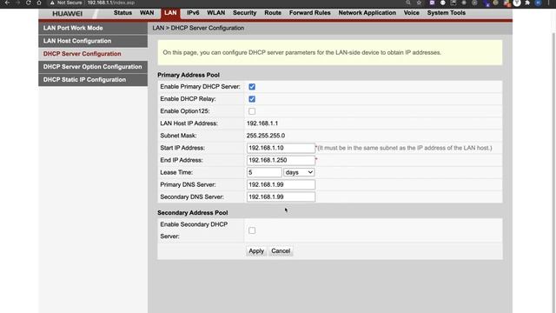Click the Lease Time number field
This screenshot has width=556, height=313.
pyautogui.click(x=264, y=172)
